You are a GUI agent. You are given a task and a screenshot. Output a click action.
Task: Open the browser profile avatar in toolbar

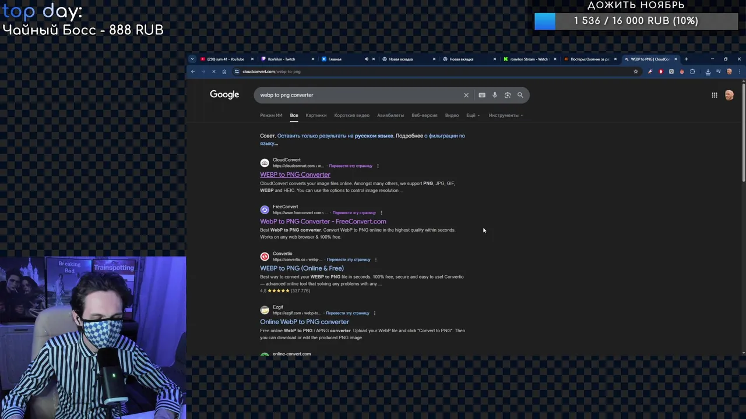coord(729,72)
